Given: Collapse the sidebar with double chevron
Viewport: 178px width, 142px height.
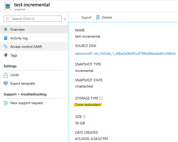Looking at the screenshot, I should pos(65,19).
